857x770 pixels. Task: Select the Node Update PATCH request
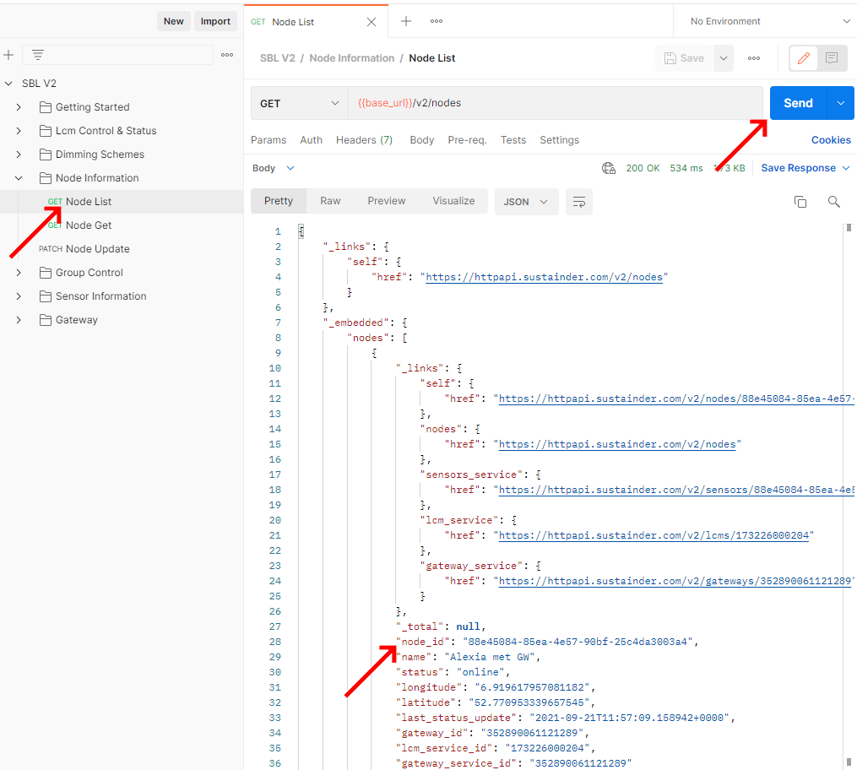[x=97, y=249]
